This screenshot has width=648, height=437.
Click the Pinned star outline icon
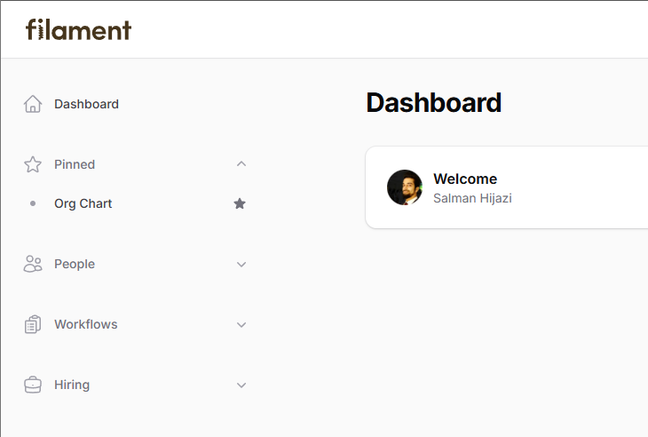click(33, 164)
